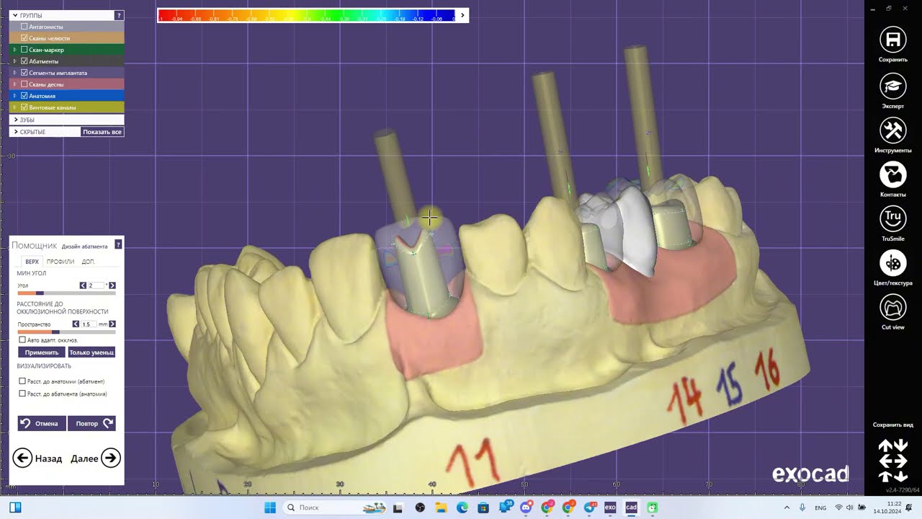Click the microphone tray icon
The width and height of the screenshot is (922, 519).
point(802,507)
